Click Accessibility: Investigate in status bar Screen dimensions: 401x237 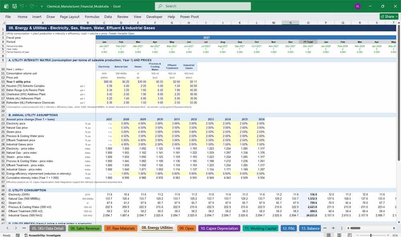43,235
